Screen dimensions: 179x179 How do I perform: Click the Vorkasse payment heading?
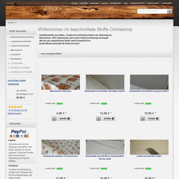(13, 166)
